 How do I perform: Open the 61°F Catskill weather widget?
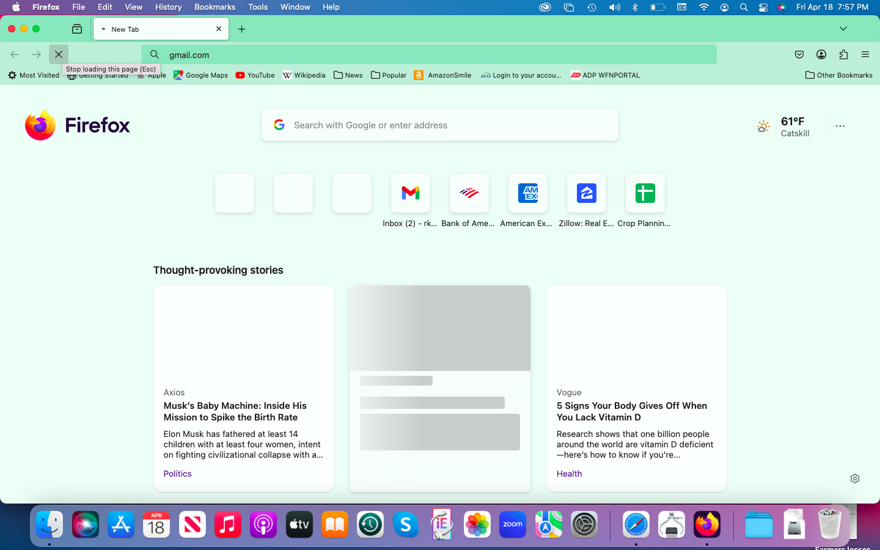(783, 127)
